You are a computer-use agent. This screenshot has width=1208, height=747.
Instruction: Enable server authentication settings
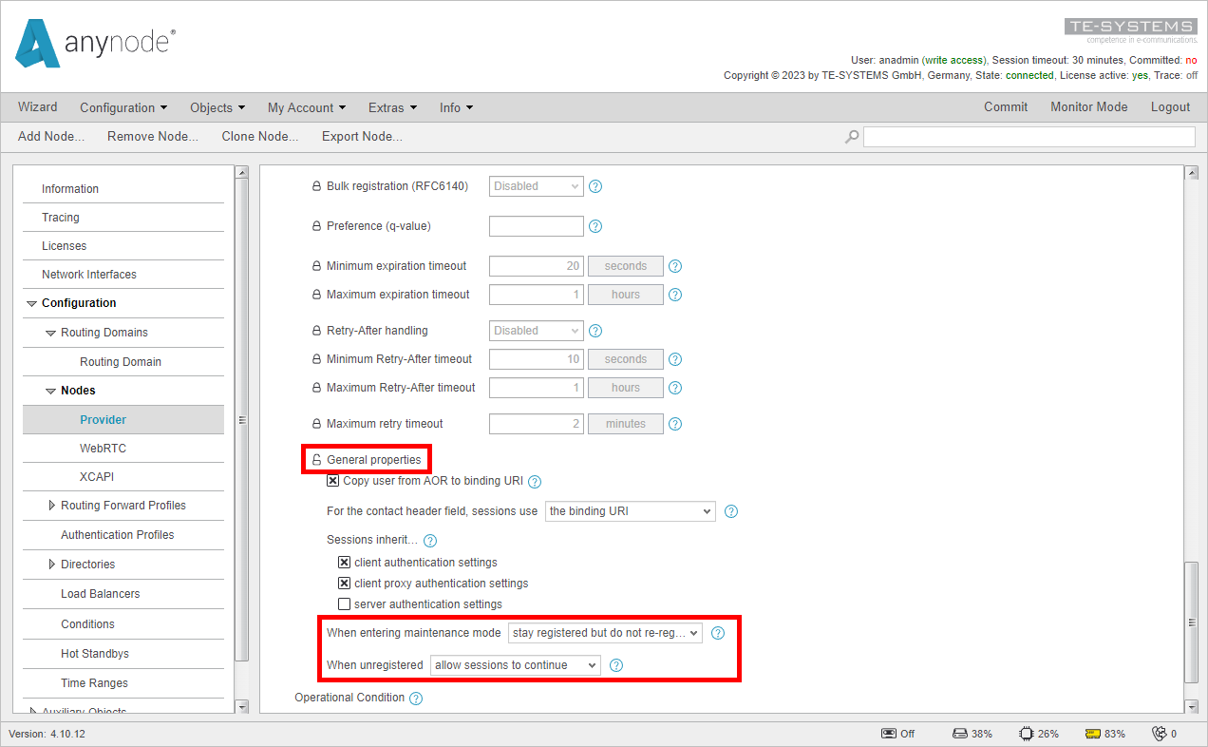coord(344,603)
